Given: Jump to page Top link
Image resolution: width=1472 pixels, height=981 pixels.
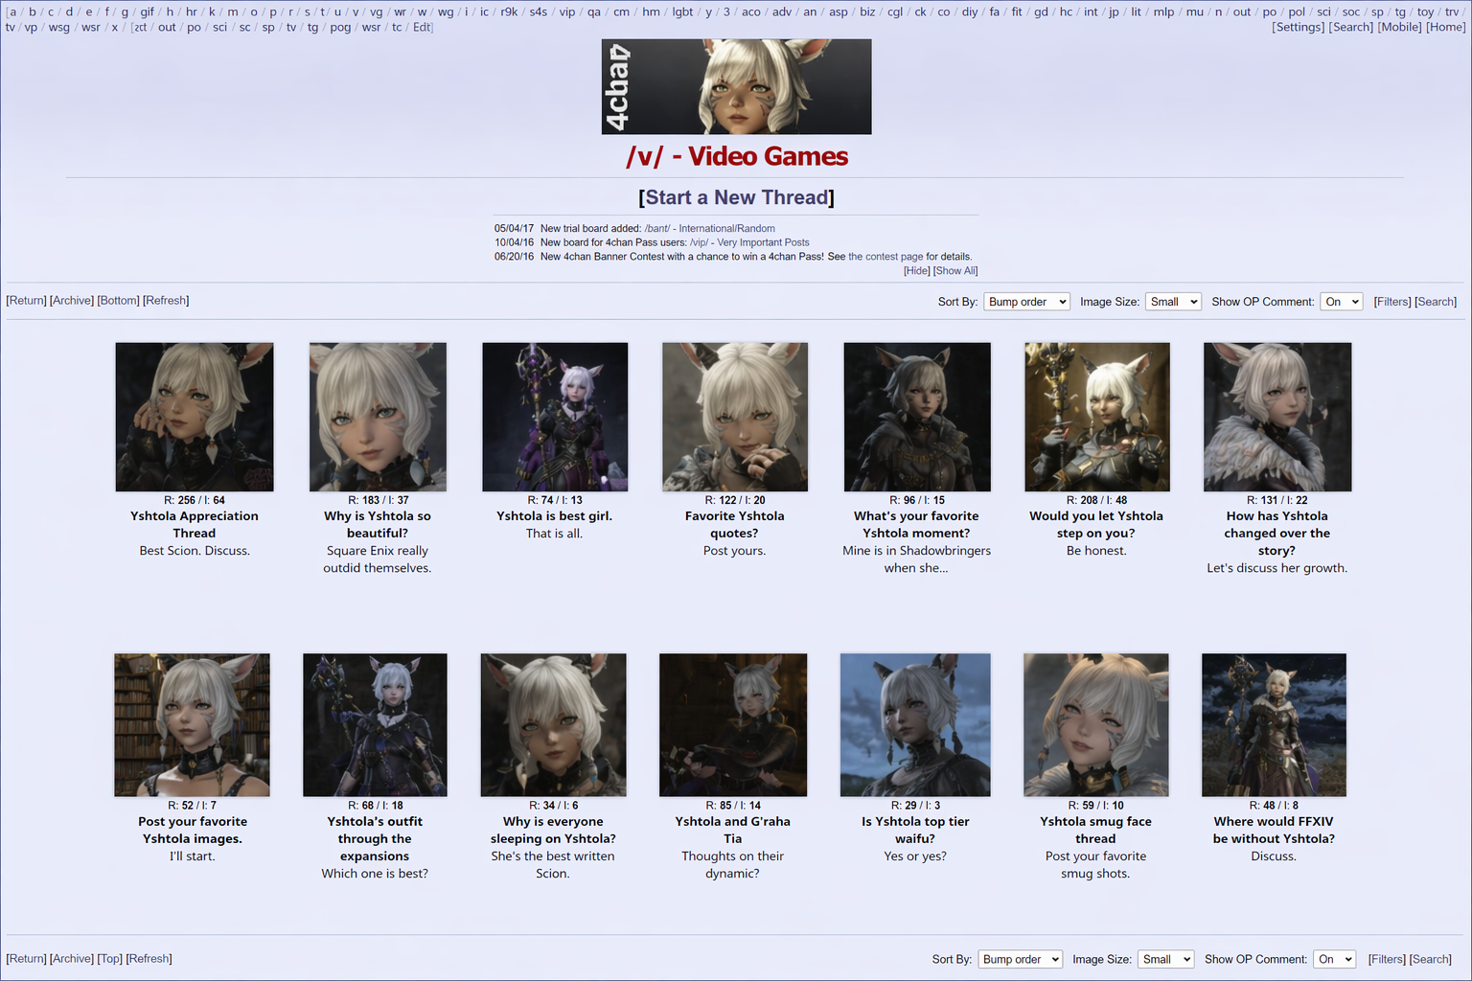Looking at the screenshot, I should pyautogui.click(x=109, y=959).
